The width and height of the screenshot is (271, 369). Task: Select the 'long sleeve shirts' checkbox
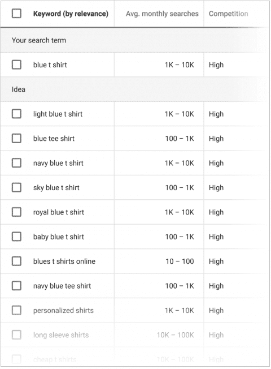coord(16,335)
